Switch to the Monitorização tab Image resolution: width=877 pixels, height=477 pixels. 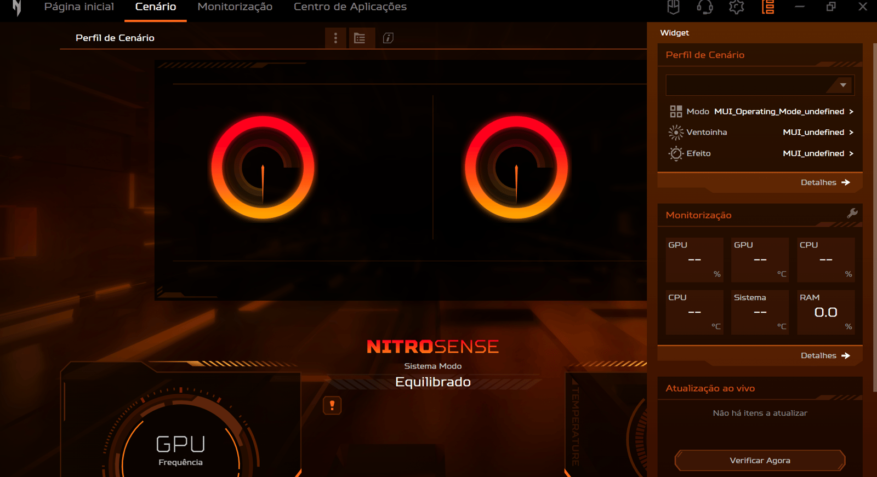tap(235, 7)
